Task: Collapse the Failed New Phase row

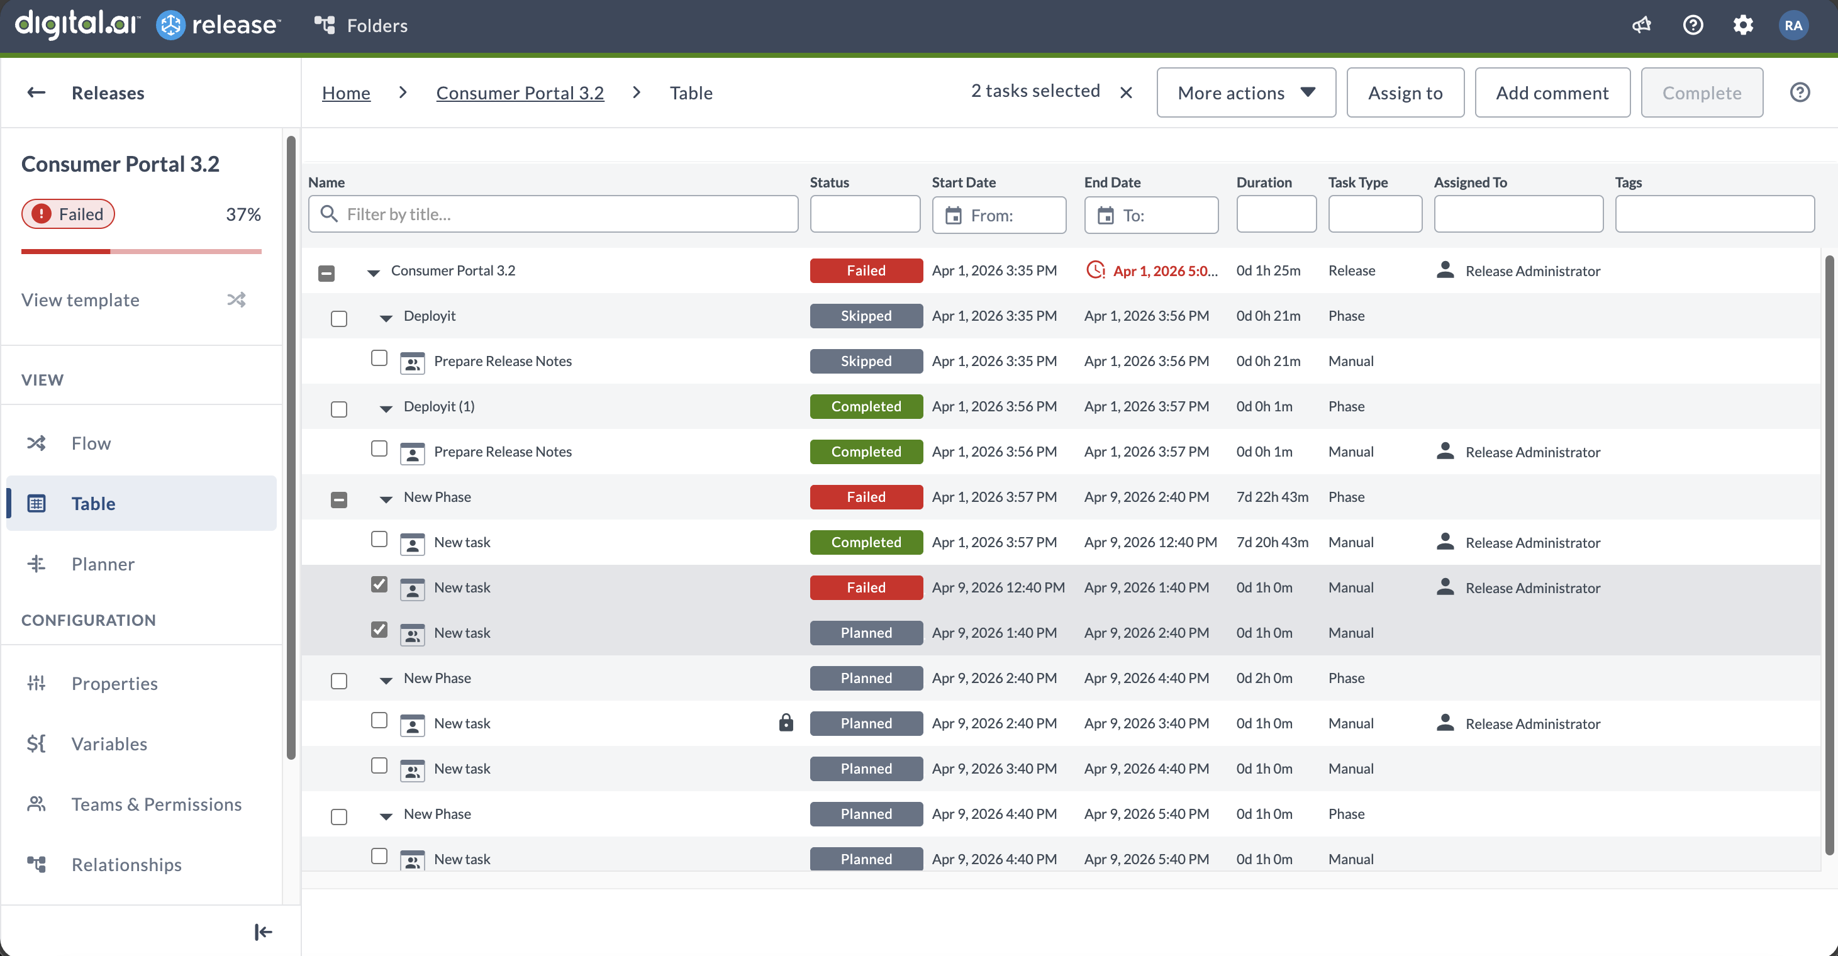Action: pyautogui.click(x=386, y=499)
